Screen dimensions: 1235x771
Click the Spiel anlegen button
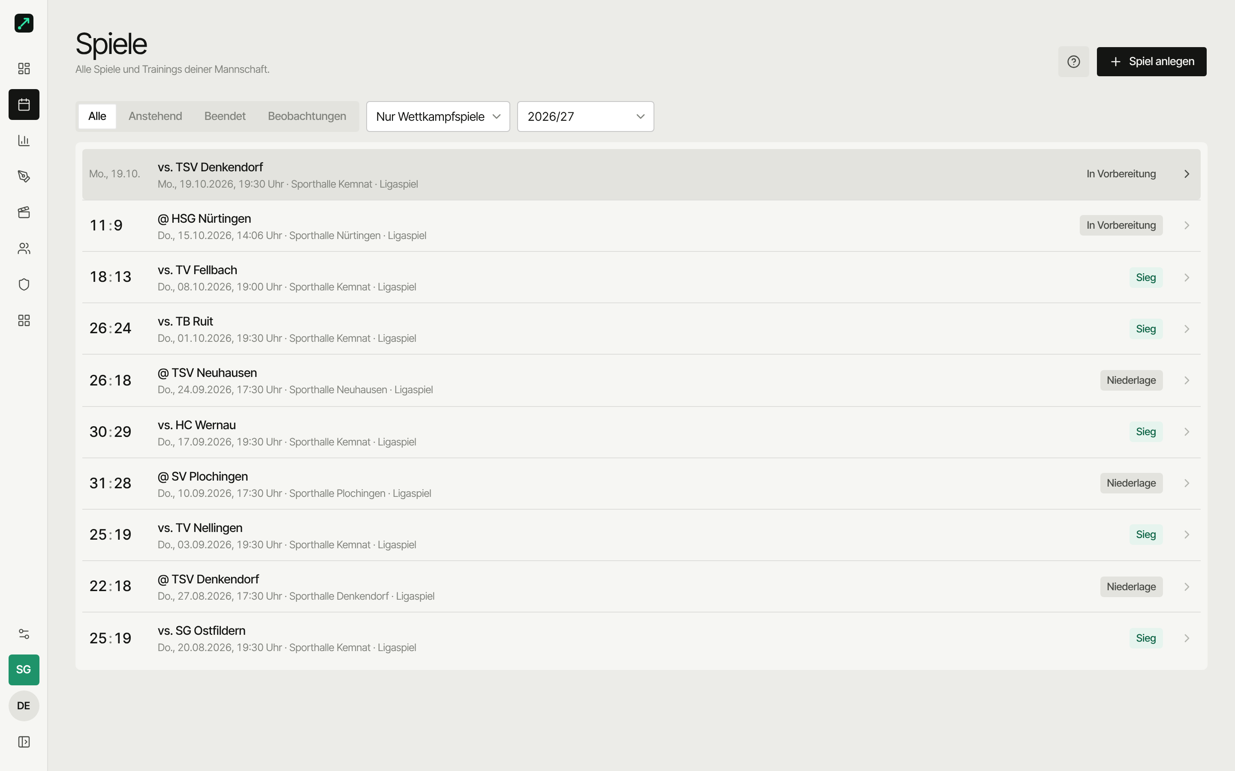[x=1151, y=62]
